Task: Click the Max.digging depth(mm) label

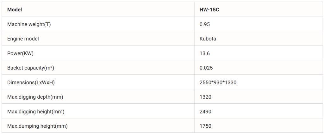Action: click(35, 97)
